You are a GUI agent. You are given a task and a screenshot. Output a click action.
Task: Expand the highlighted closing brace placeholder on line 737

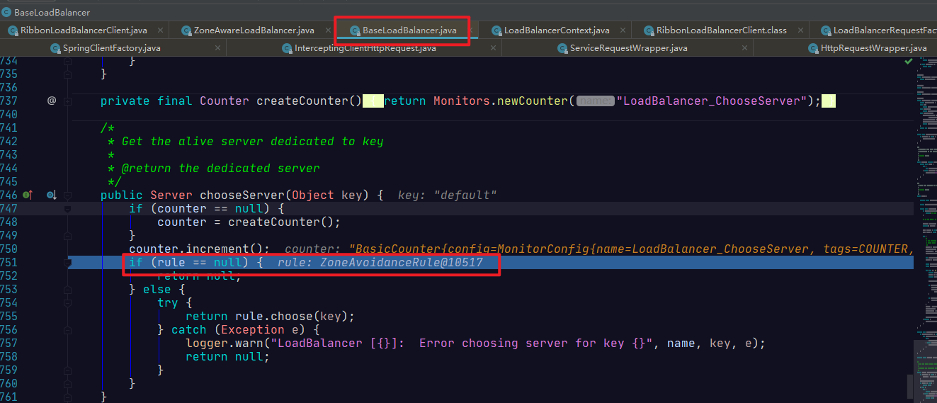tap(829, 101)
